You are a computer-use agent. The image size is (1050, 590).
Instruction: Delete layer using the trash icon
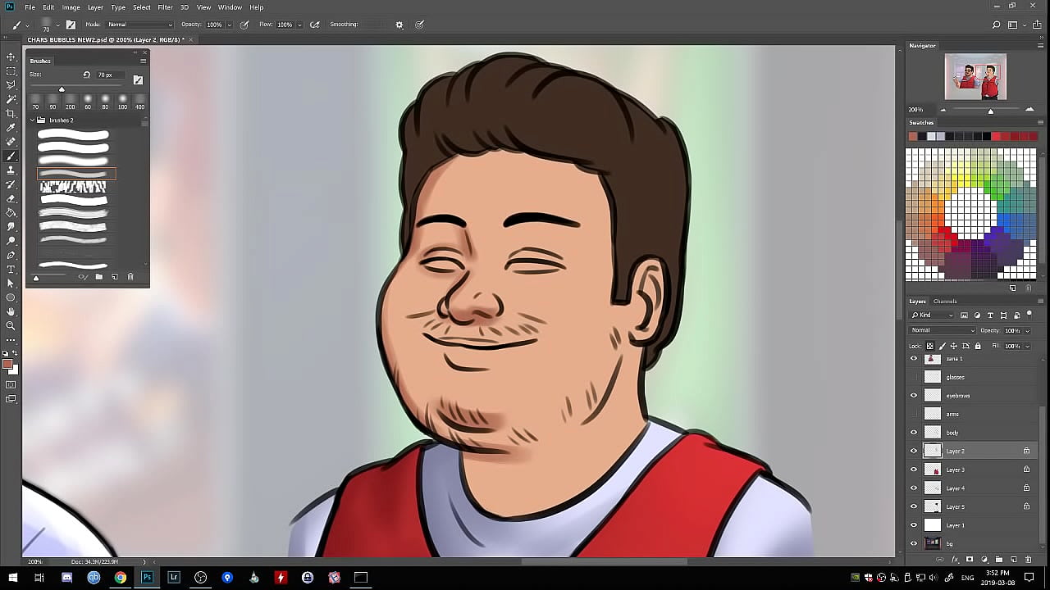pos(1029,560)
